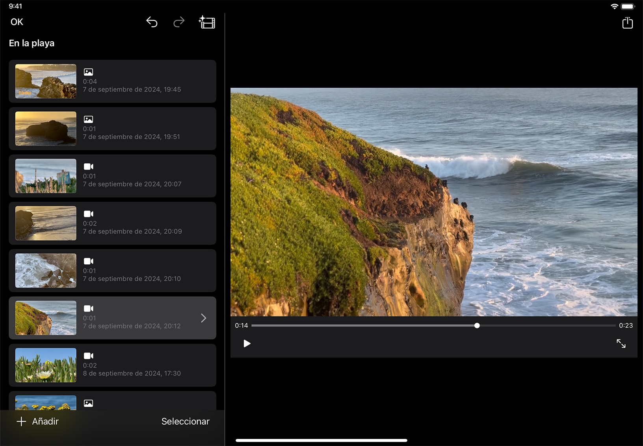Tap the OK button to finish editing
643x446 pixels.
coord(17,22)
